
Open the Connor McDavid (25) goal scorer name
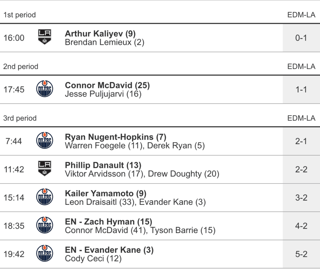pos(107,85)
